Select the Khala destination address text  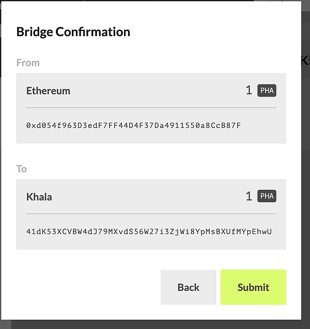pos(149,232)
